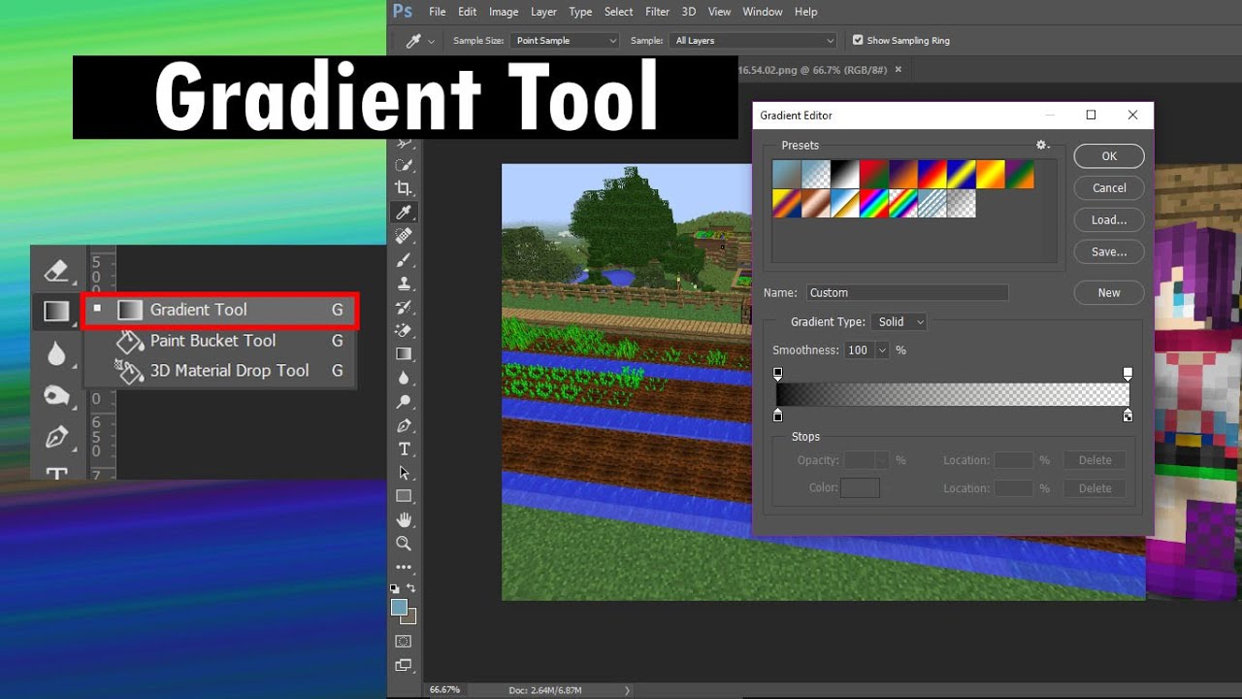Screen dimensions: 1242x699
Task: Expand the Eyedropper tool preset picker
Action: (x=431, y=41)
